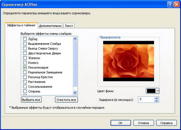Increase delay seconds with up spinner arrow

click(157, 99)
